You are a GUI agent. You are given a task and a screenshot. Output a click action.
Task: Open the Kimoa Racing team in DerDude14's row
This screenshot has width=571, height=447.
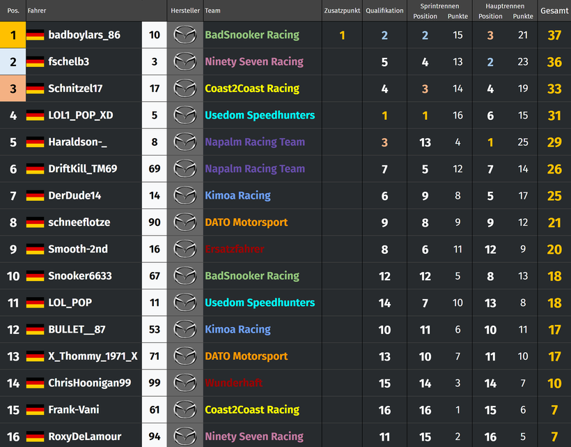(237, 195)
